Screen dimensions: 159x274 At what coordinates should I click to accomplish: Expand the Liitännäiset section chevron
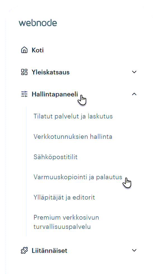(x=134, y=250)
